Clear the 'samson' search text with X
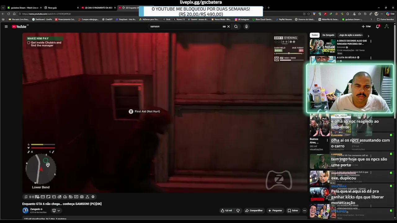 coord(229,27)
